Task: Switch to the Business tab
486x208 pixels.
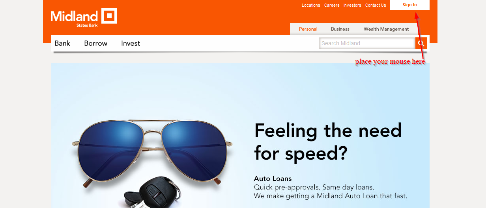Action: [340, 29]
